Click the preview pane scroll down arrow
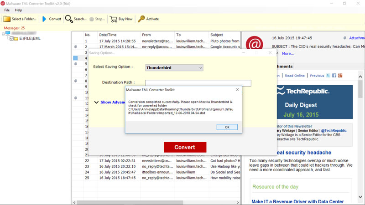365x205 pixels. tap(360, 197)
